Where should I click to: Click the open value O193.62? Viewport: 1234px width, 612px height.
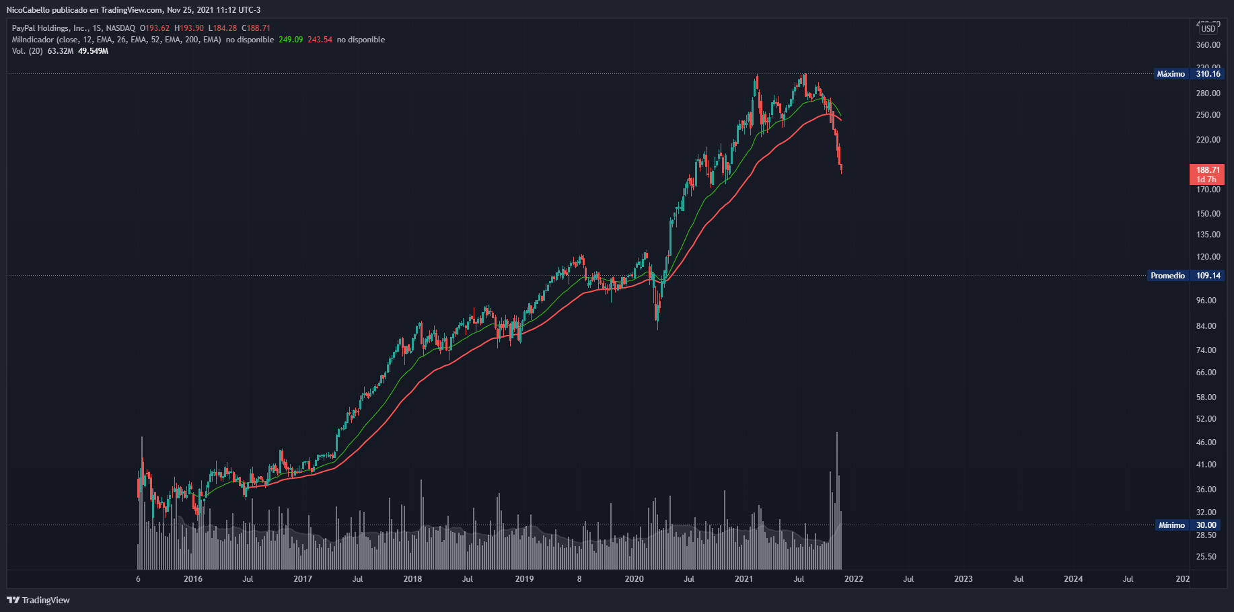pyautogui.click(x=155, y=28)
